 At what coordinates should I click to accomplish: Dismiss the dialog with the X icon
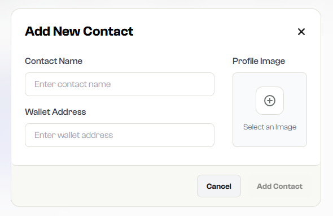(301, 32)
